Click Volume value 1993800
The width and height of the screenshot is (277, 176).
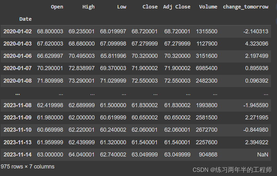tap(207, 105)
